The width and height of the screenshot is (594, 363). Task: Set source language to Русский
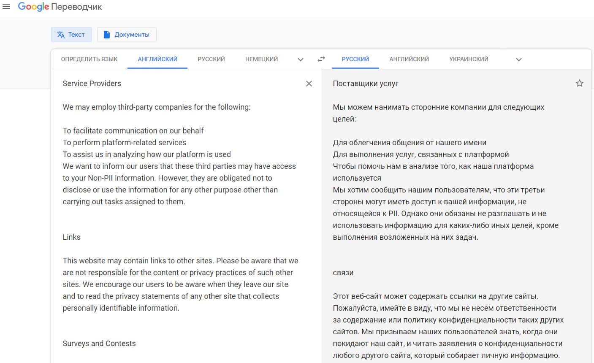point(211,59)
